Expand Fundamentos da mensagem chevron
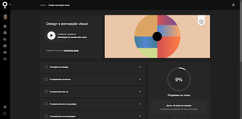The image size is (242, 119). pyautogui.click(x=140, y=116)
